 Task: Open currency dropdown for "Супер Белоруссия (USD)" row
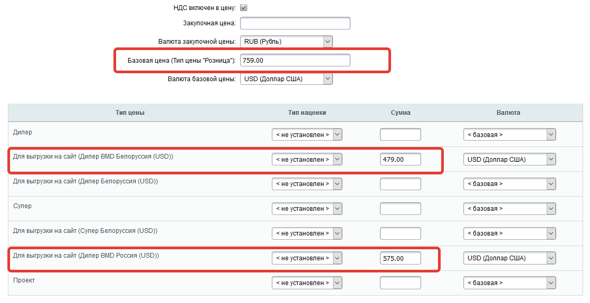[509, 233]
